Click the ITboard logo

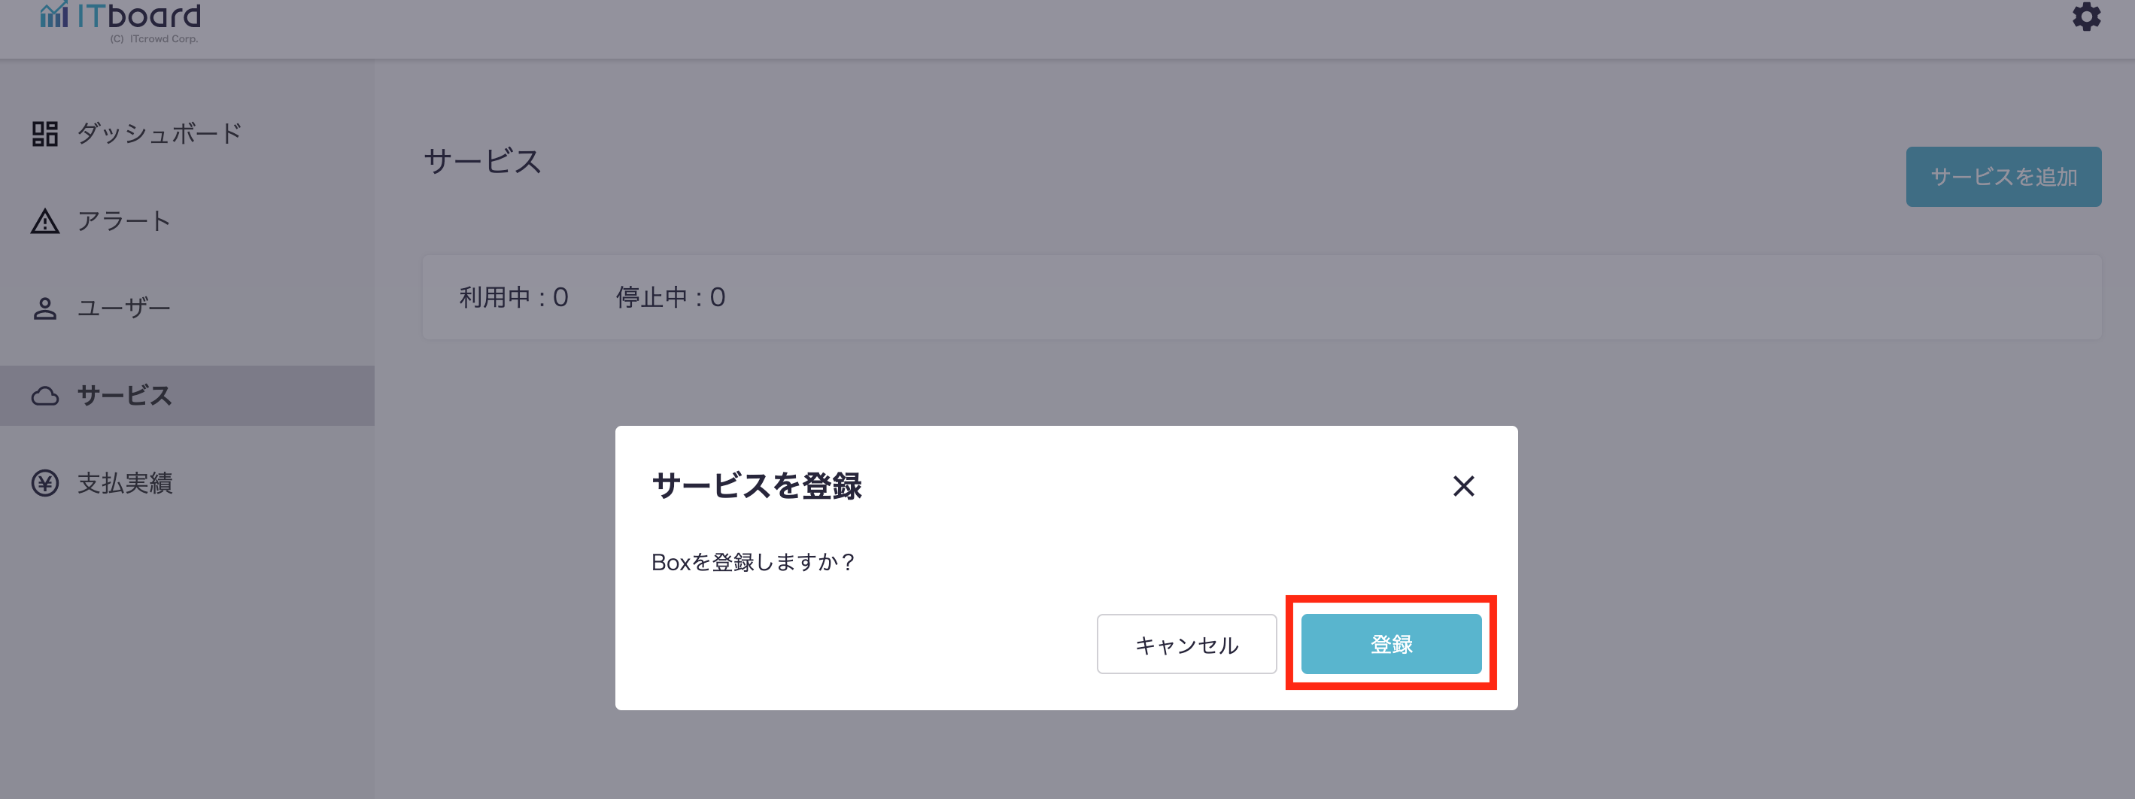[x=121, y=20]
